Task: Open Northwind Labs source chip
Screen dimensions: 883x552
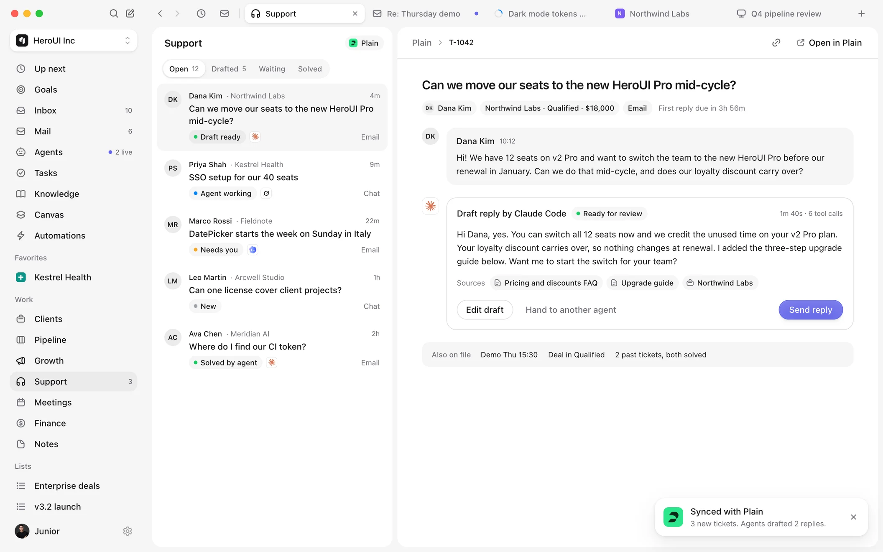Action: [x=720, y=283]
